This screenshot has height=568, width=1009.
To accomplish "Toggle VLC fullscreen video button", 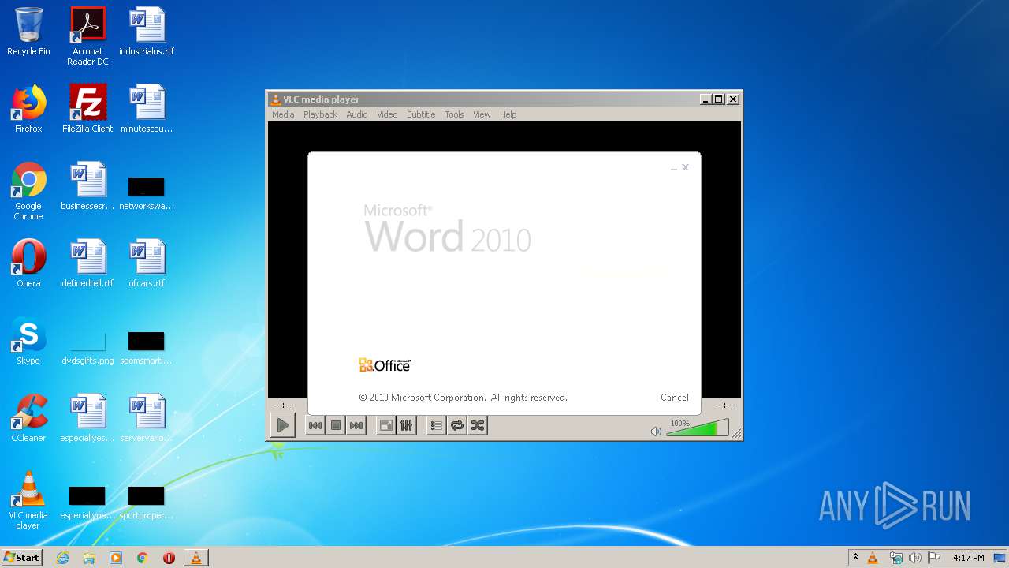I will point(385,425).
